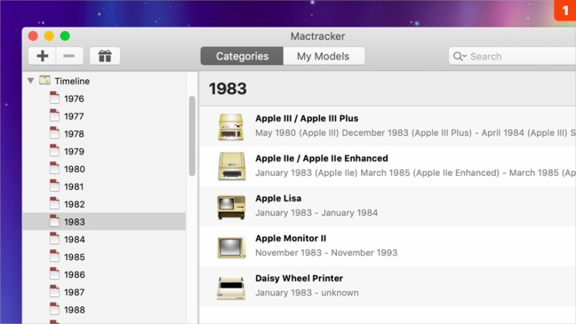Switch to the Categories tab
The height and width of the screenshot is (324, 576).
tap(242, 56)
